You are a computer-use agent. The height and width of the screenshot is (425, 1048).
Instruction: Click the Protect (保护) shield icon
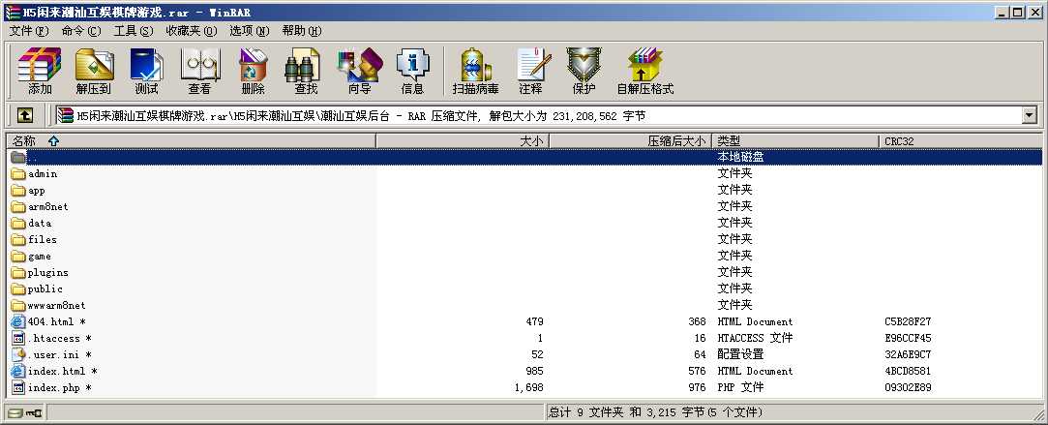click(x=584, y=71)
